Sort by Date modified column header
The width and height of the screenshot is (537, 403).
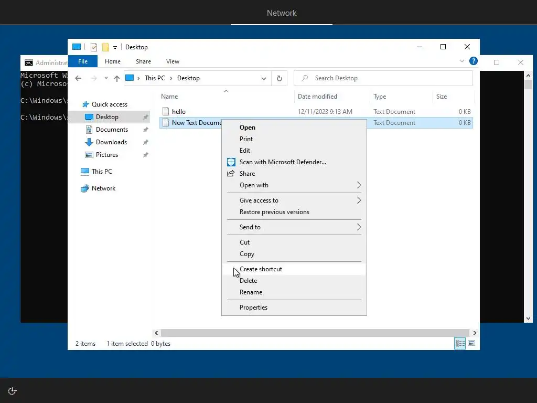[332, 97]
